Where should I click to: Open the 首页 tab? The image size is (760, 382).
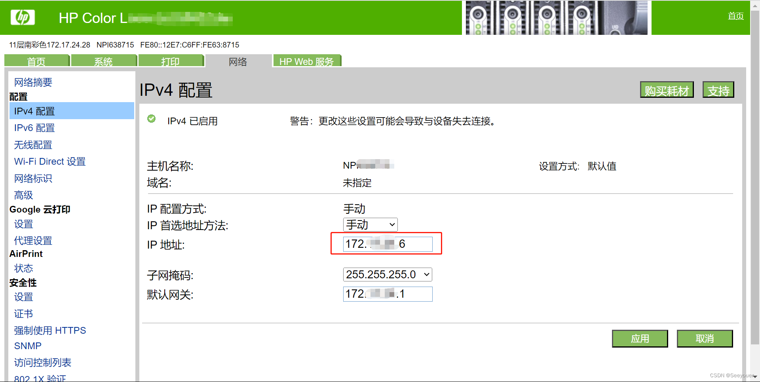click(x=36, y=61)
